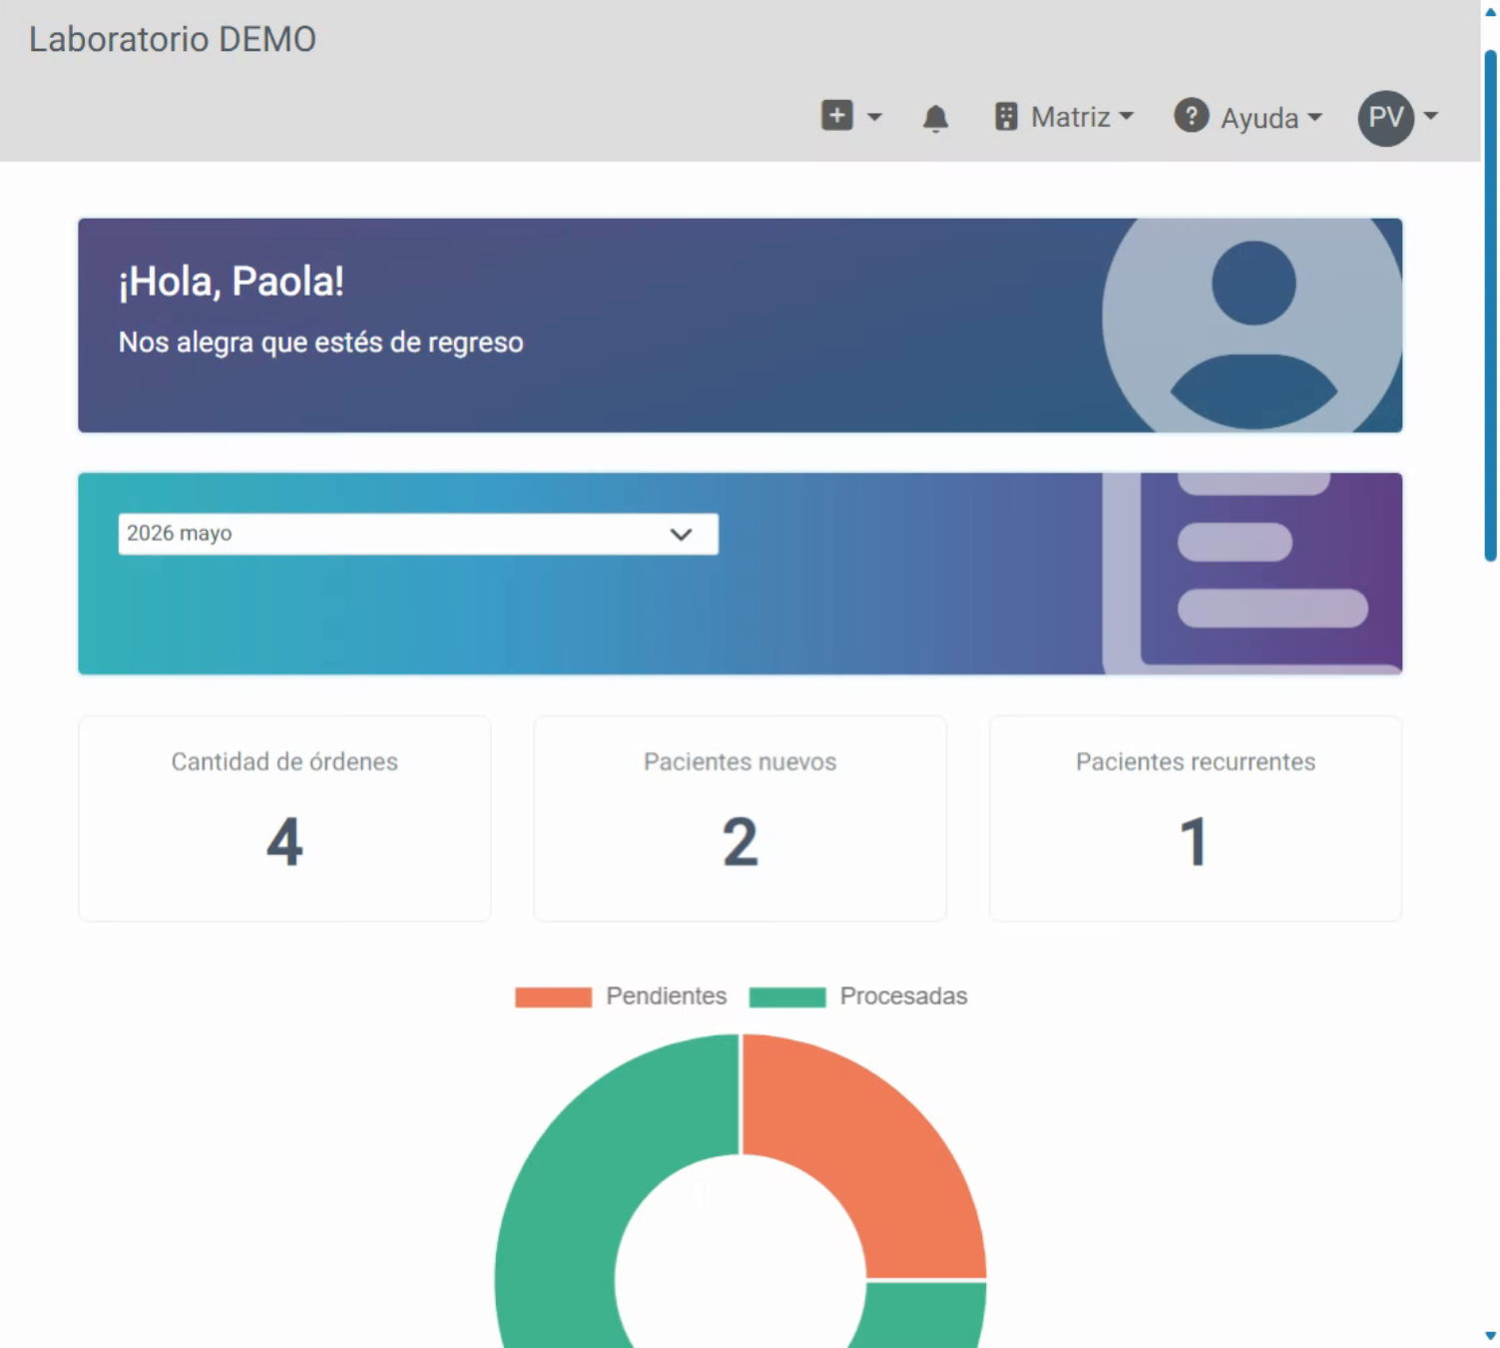Open the notifications bell
The width and height of the screenshot is (1500, 1348).
935,118
